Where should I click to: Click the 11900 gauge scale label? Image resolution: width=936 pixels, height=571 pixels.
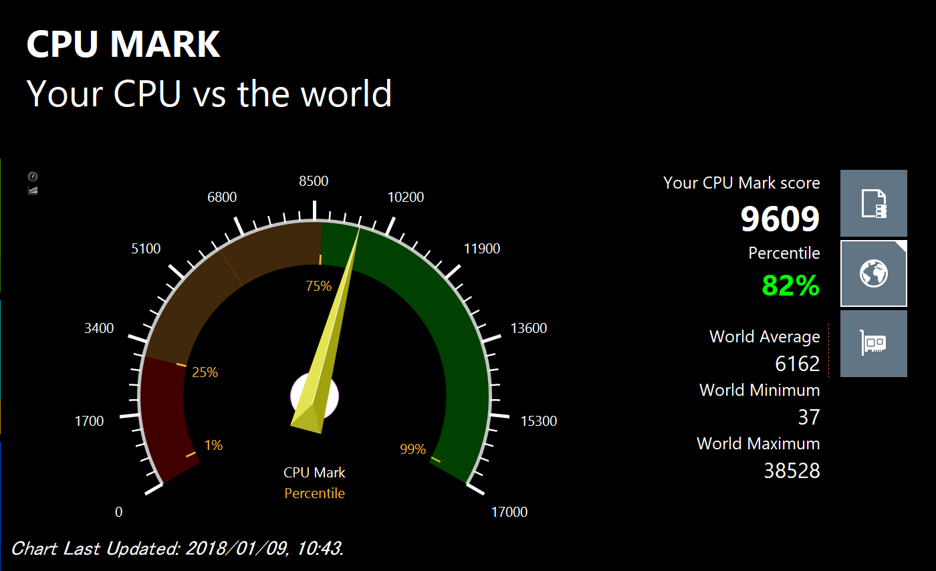pos(482,249)
